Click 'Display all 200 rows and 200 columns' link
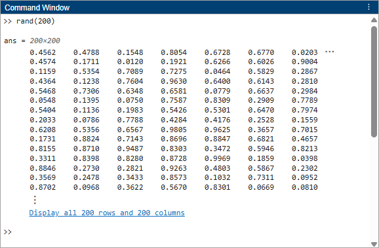 point(107,213)
